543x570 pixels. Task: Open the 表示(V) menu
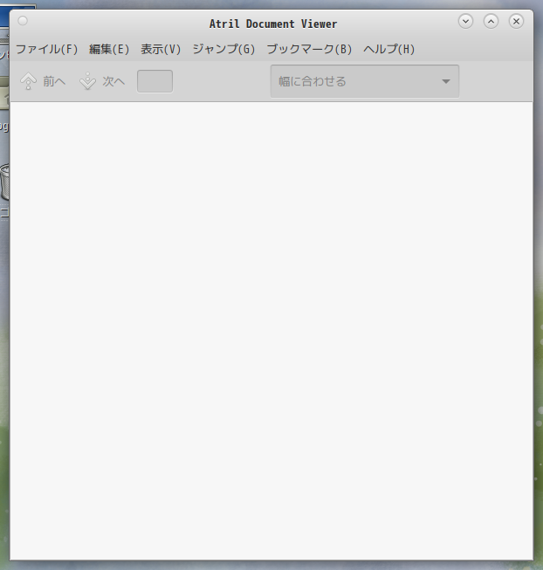coord(161,49)
